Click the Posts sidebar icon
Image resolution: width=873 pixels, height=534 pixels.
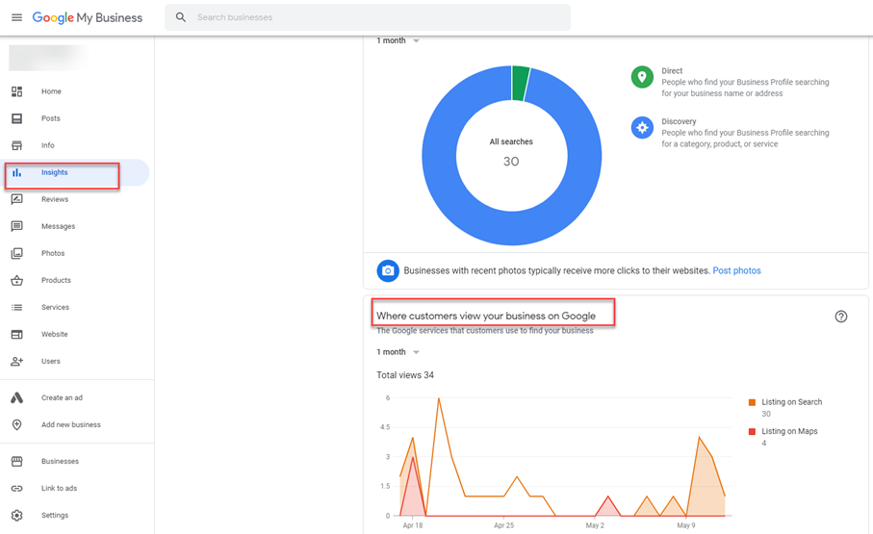[16, 118]
